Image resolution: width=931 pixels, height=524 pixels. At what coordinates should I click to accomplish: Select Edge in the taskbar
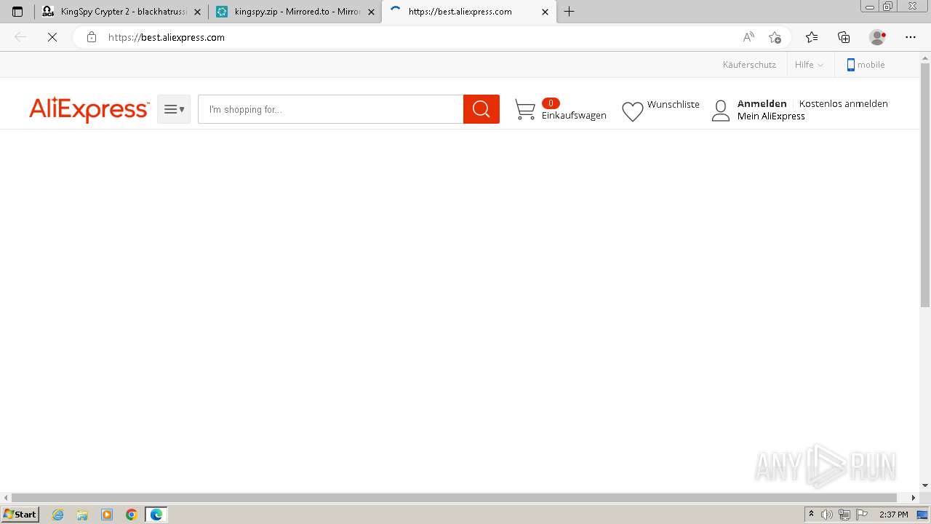[x=156, y=515]
